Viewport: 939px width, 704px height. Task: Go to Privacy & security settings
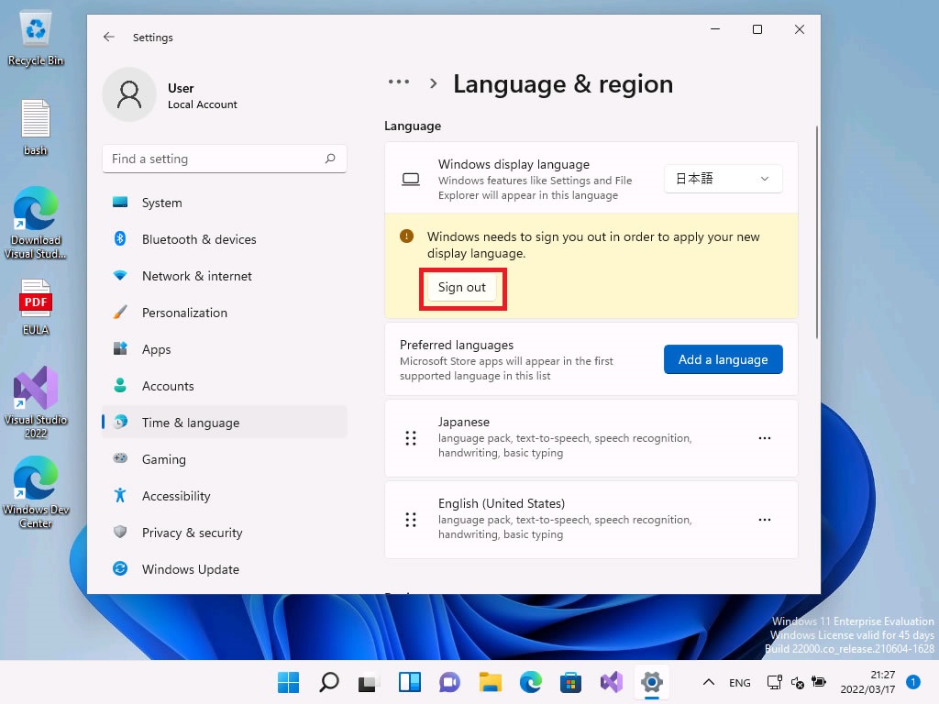pos(192,533)
